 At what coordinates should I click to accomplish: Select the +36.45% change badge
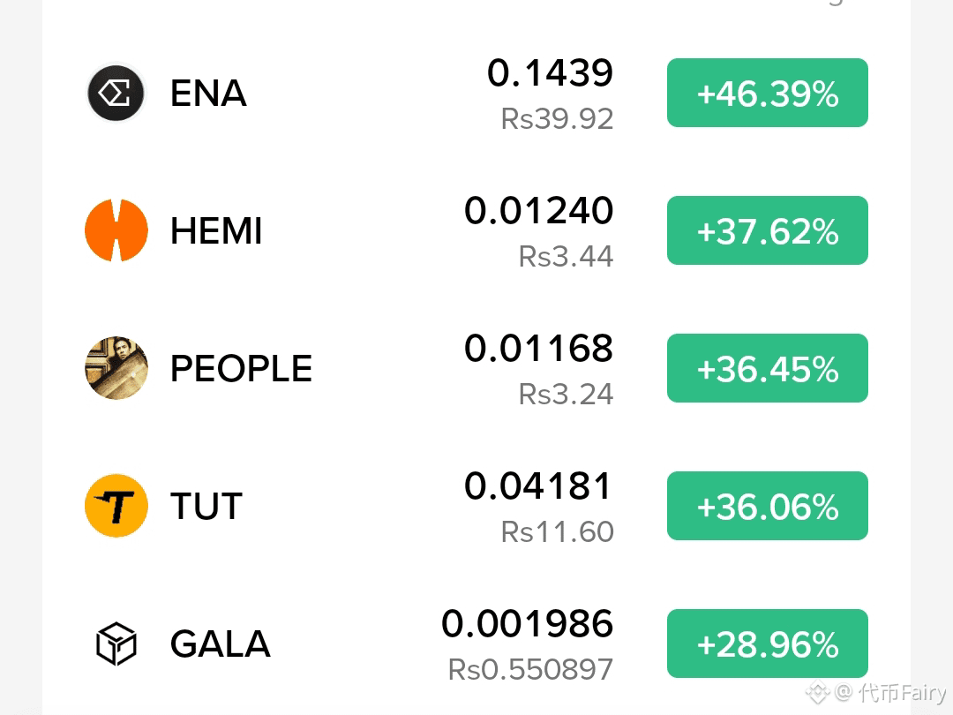click(x=767, y=368)
